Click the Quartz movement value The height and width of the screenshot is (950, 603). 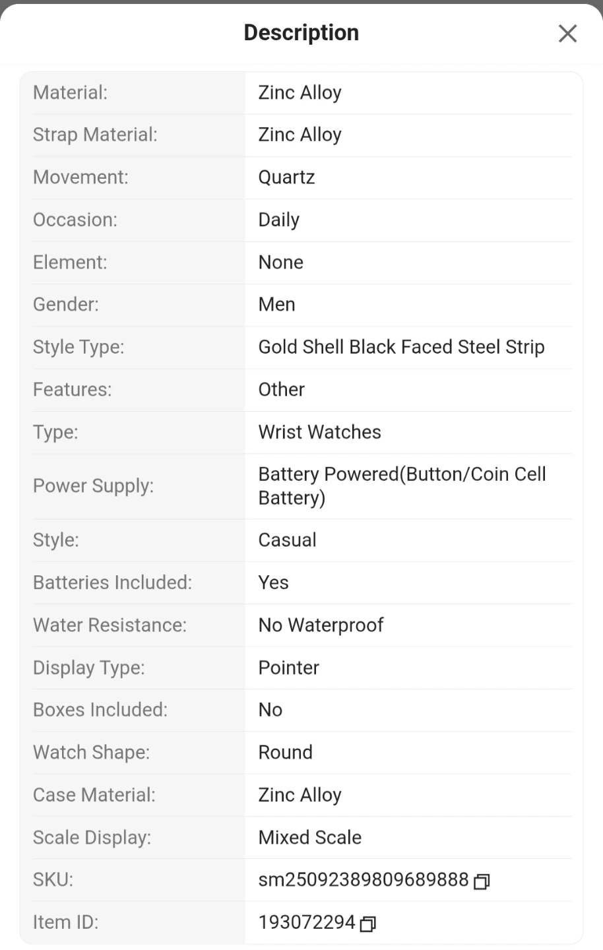(x=286, y=177)
